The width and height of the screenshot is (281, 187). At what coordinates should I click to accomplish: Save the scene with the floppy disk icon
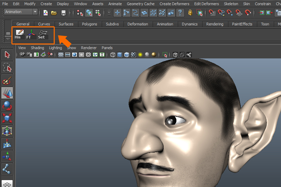63,13
